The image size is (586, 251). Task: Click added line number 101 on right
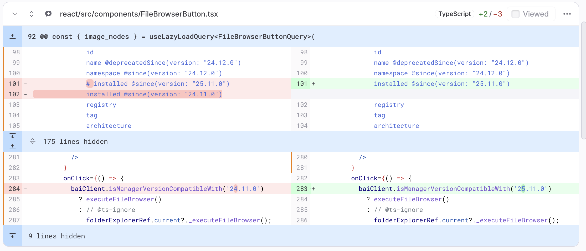click(302, 84)
